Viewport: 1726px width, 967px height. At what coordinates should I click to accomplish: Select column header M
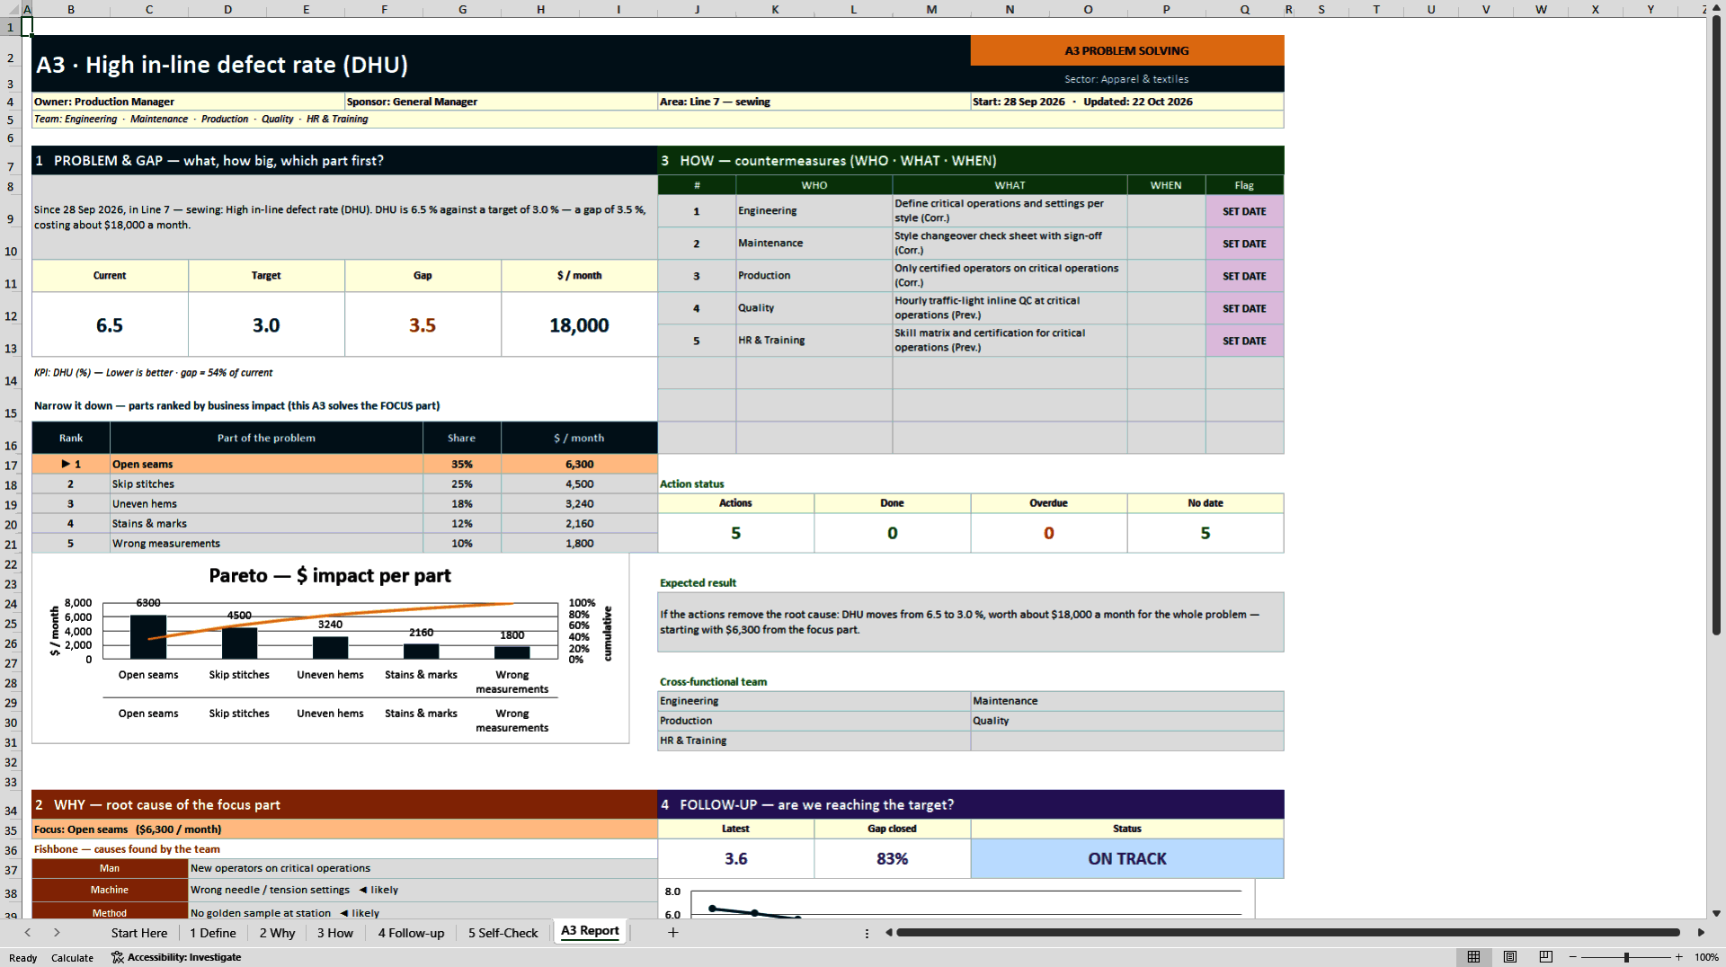(931, 9)
